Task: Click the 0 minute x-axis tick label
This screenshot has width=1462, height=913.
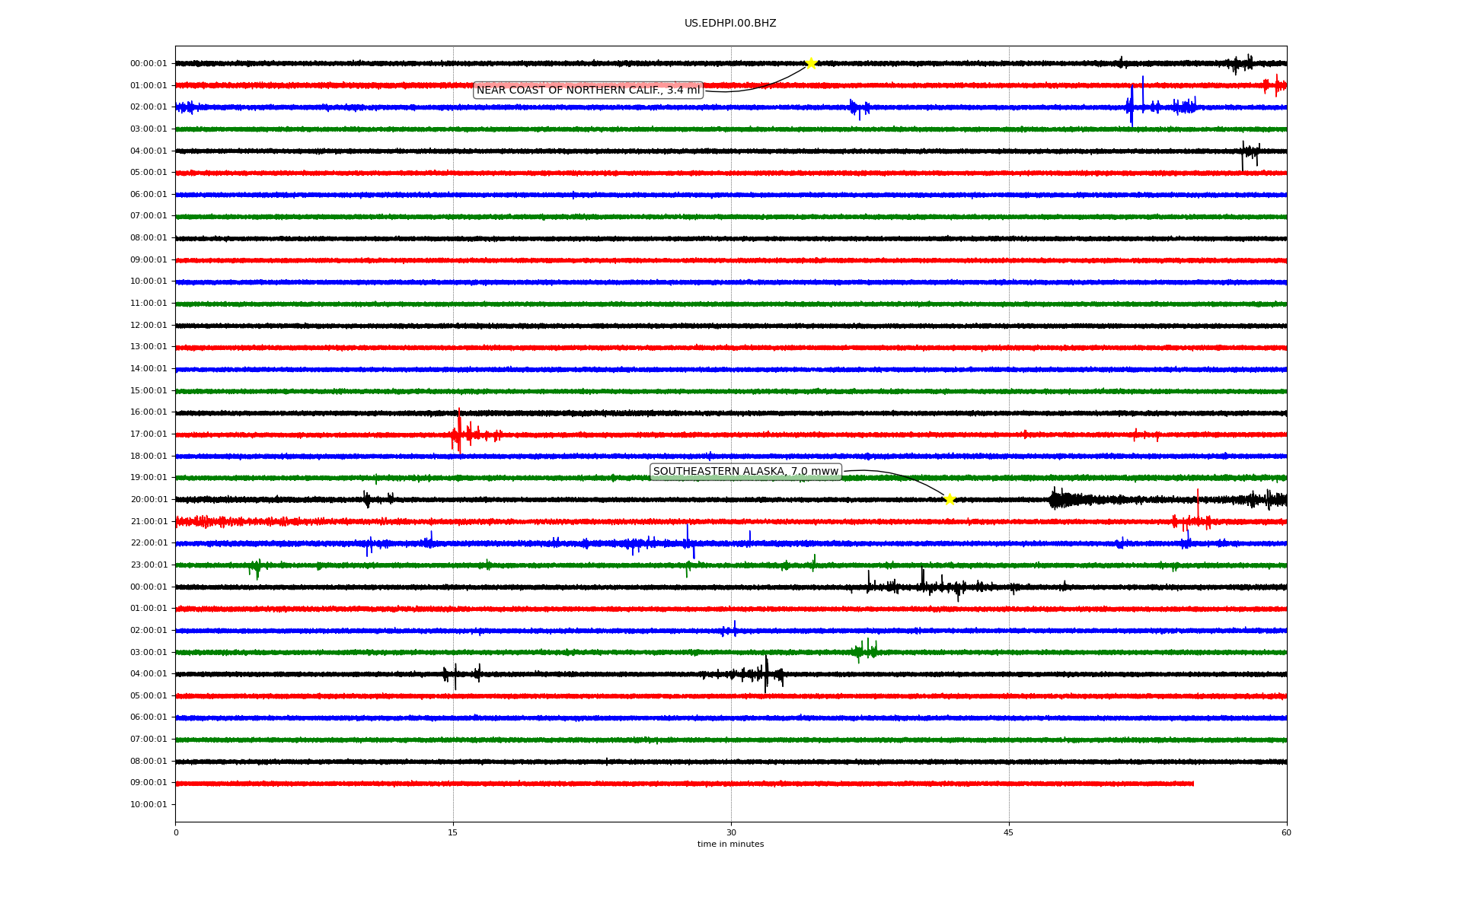Action: [x=176, y=832]
